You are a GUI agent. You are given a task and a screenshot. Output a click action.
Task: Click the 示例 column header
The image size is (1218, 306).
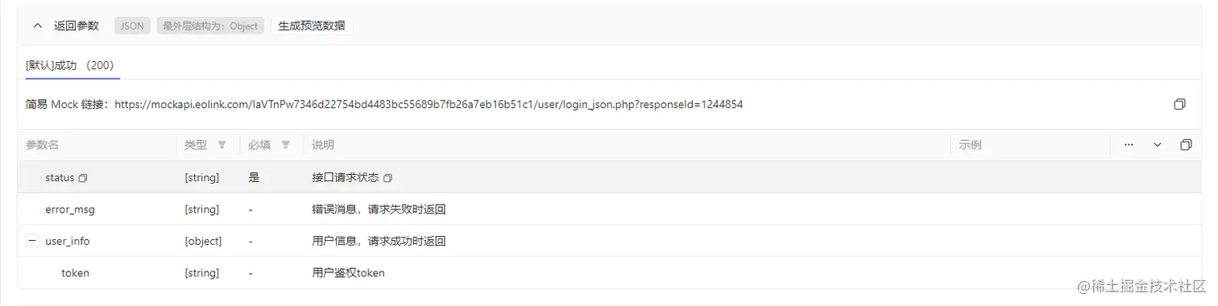pyautogui.click(x=970, y=145)
